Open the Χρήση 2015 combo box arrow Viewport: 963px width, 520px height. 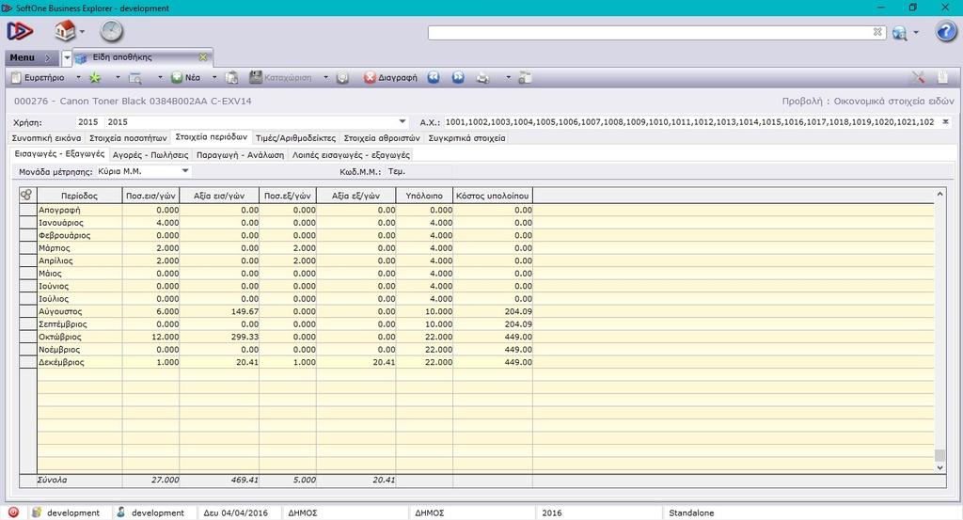[x=403, y=121]
